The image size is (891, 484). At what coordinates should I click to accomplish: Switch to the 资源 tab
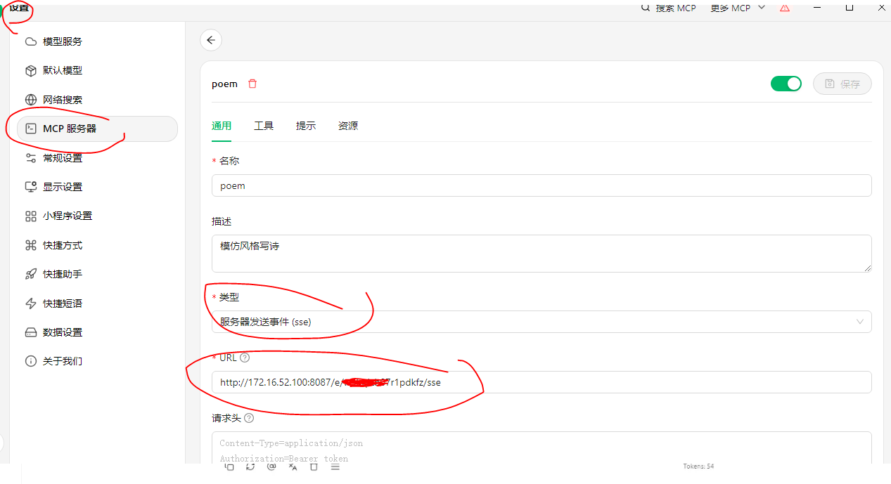[x=347, y=125]
